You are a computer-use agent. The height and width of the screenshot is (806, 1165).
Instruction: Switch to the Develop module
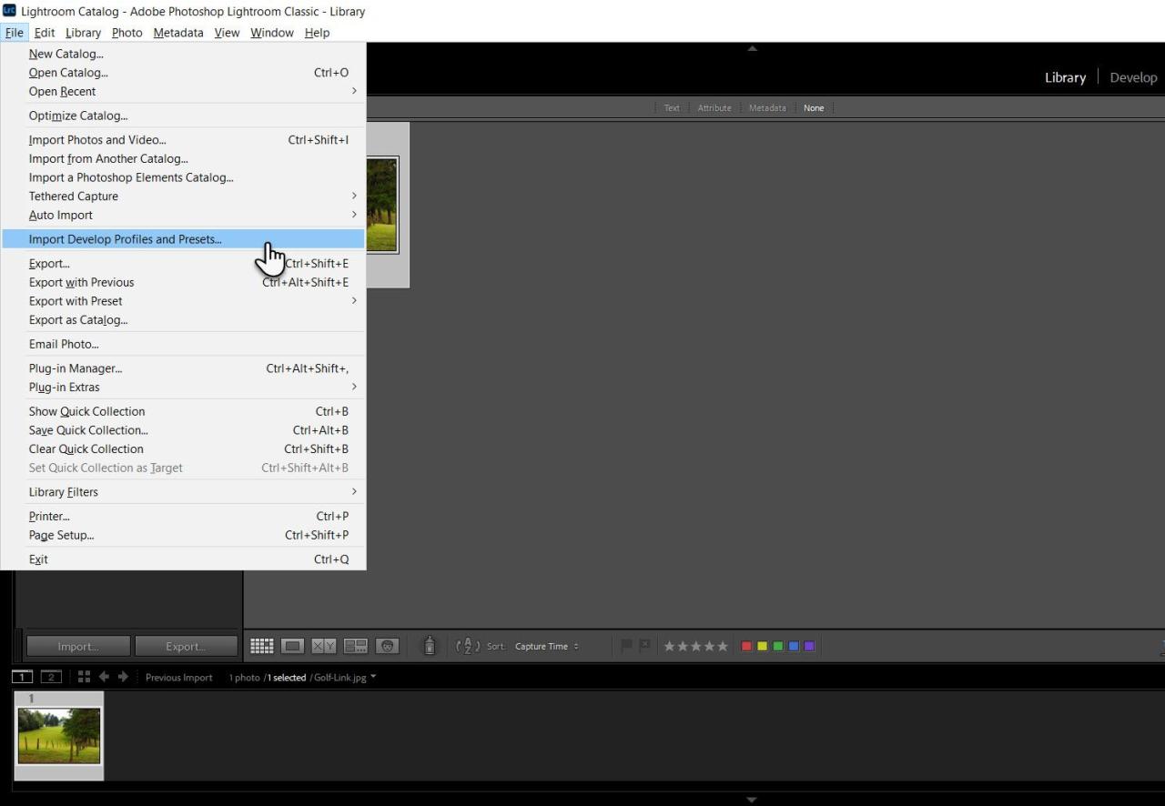tap(1133, 77)
